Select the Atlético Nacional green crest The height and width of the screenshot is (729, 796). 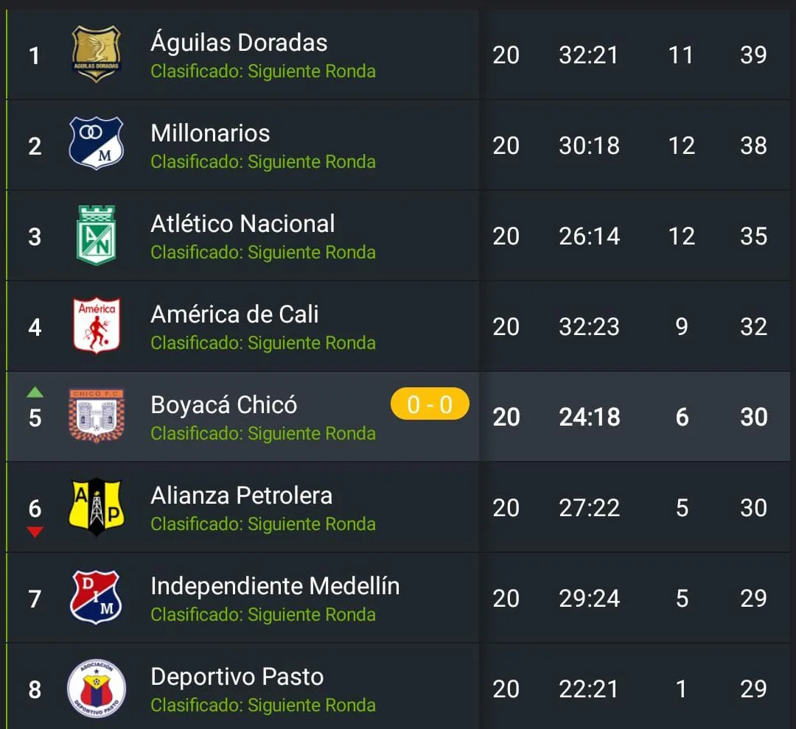coord(96,235)
